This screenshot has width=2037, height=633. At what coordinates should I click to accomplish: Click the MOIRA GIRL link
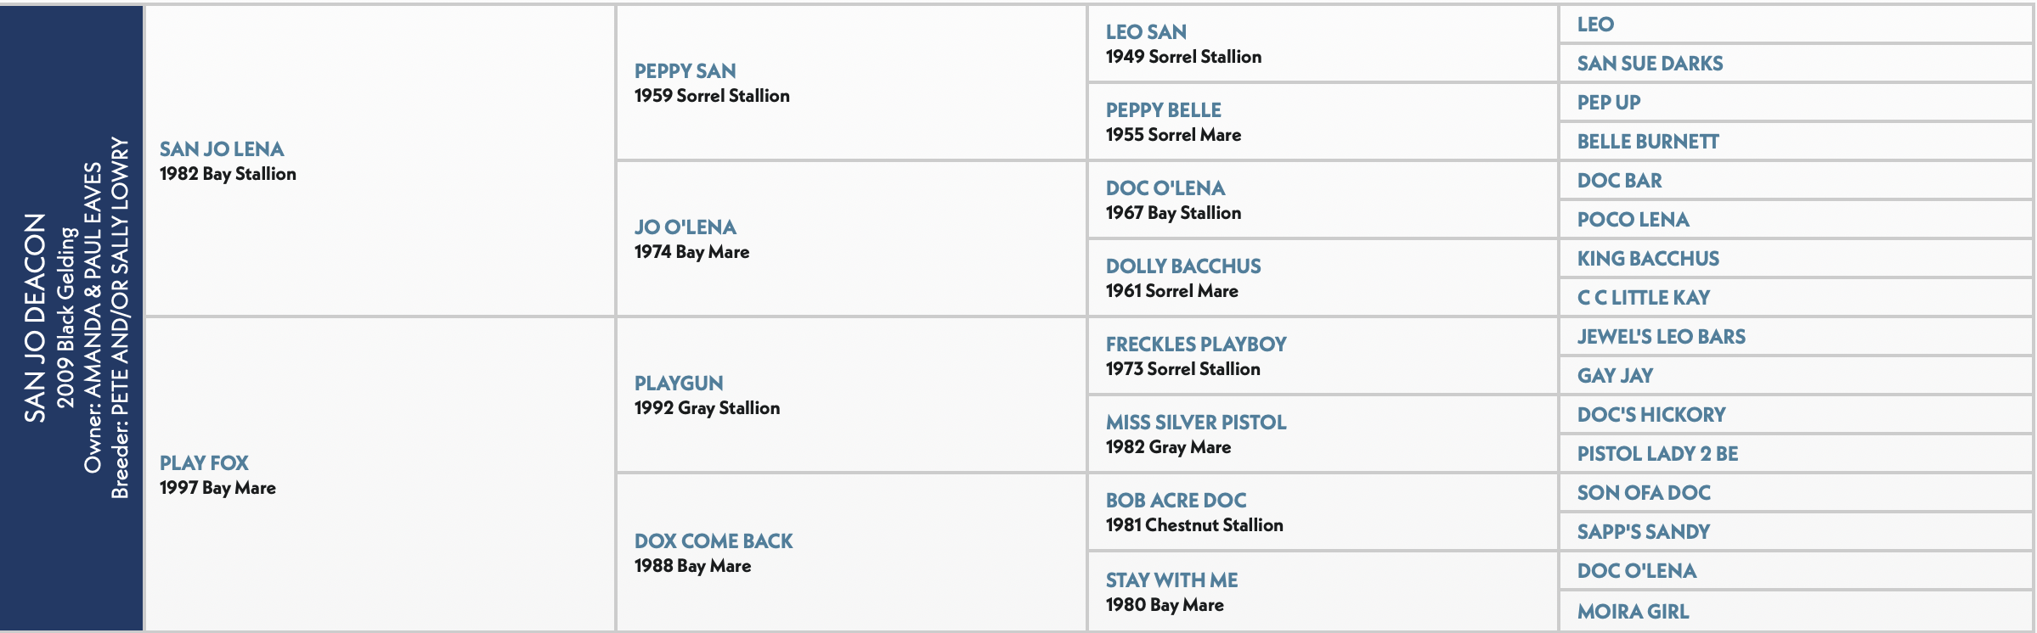tap(1633, 612)
